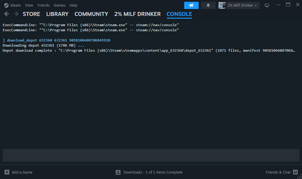Switch to the COMMUNITY tab
This screenshot has width=302, height=179.
(91, 14)
